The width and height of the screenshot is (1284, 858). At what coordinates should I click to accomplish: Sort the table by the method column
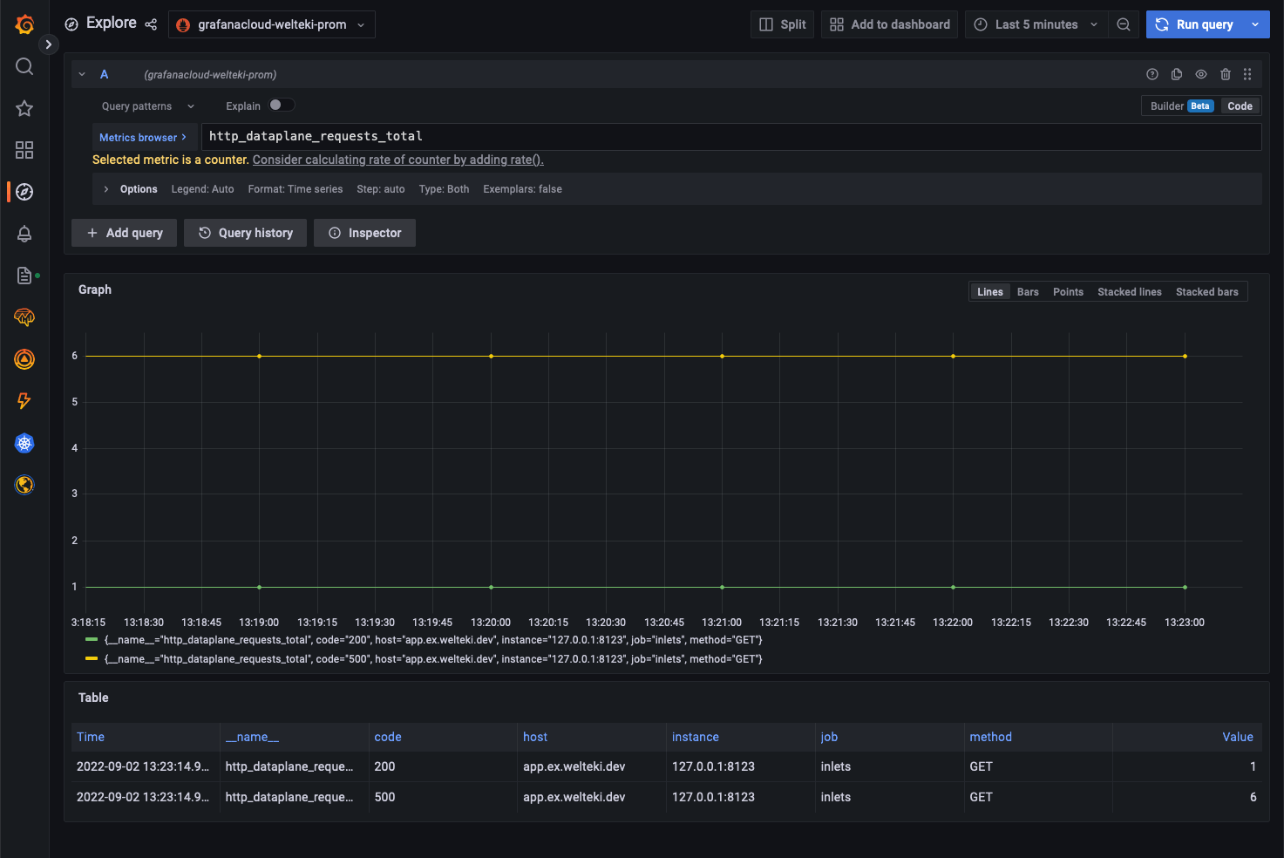(991, 737)
